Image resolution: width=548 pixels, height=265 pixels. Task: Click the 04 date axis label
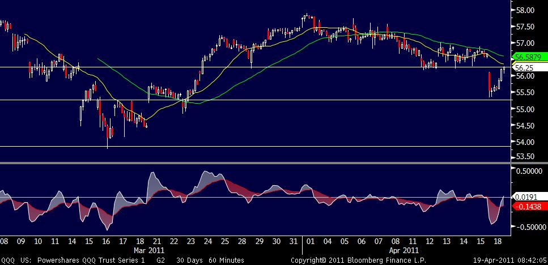pos(328,241)
